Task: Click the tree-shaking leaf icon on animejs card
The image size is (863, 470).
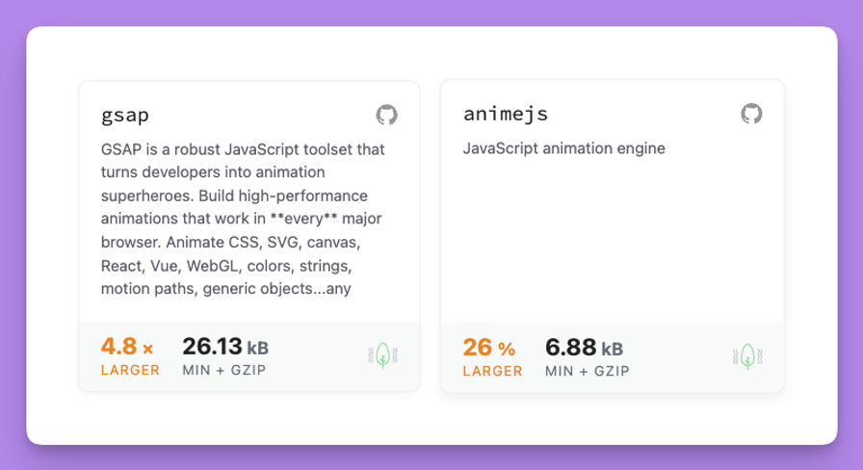Action: tap(746, 356)
